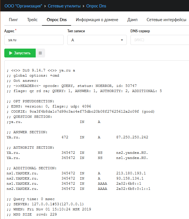
Task: Expand the record type combo box showing A
Action: pos(97,40)
